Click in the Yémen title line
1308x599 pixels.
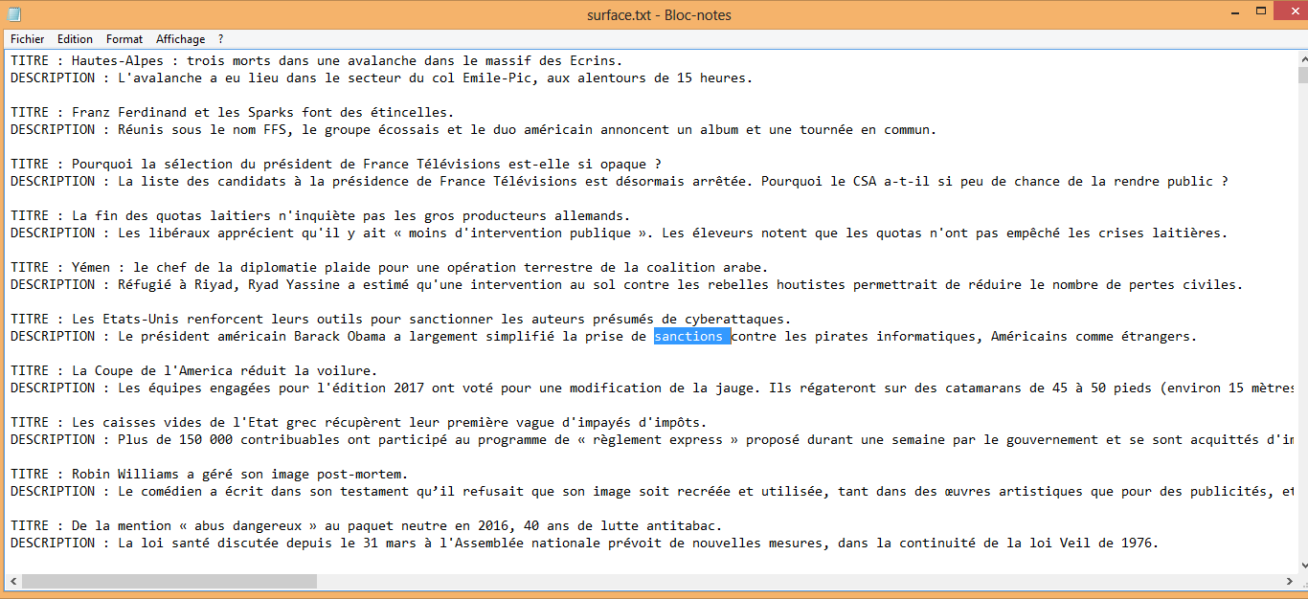[390, 267]
